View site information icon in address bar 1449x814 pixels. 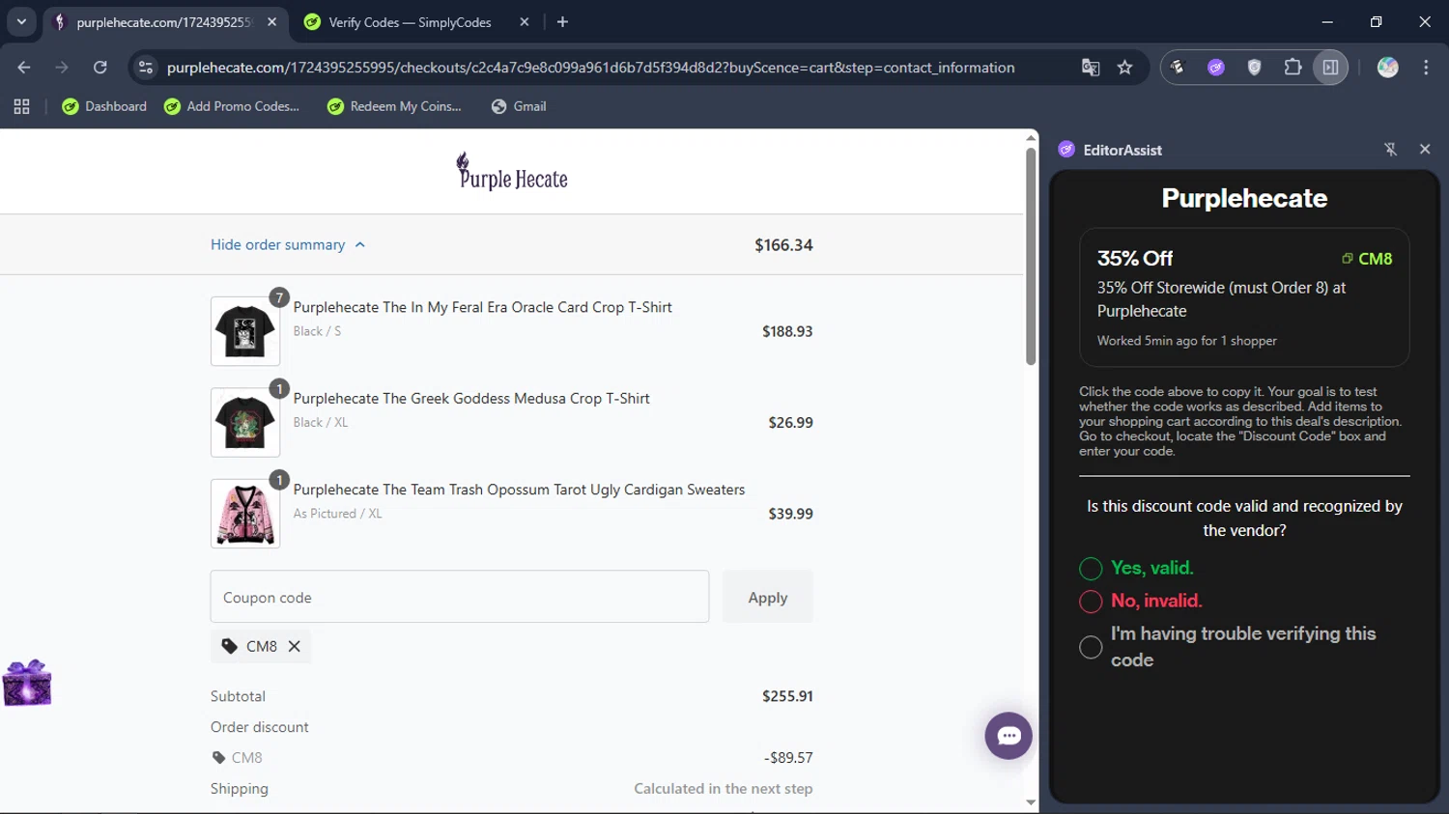(x=146, y=68)
